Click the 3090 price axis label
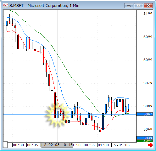This screenshot has width=156, height=151. coord(148,37)
